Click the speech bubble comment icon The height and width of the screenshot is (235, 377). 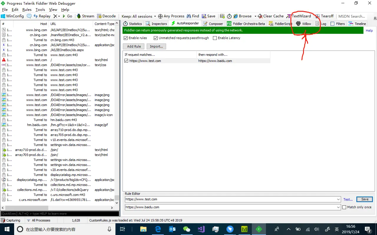[x=29, y=16]
